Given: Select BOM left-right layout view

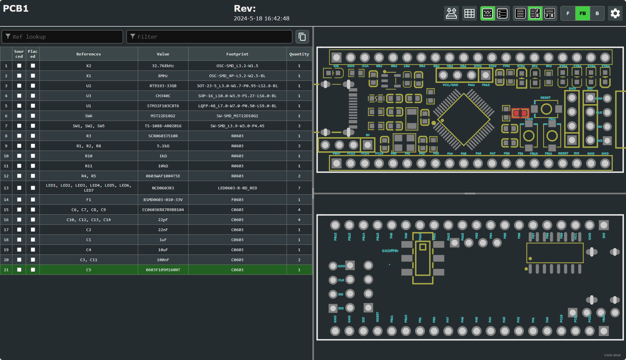Looking at the screenshot, I should coord(535,13).
